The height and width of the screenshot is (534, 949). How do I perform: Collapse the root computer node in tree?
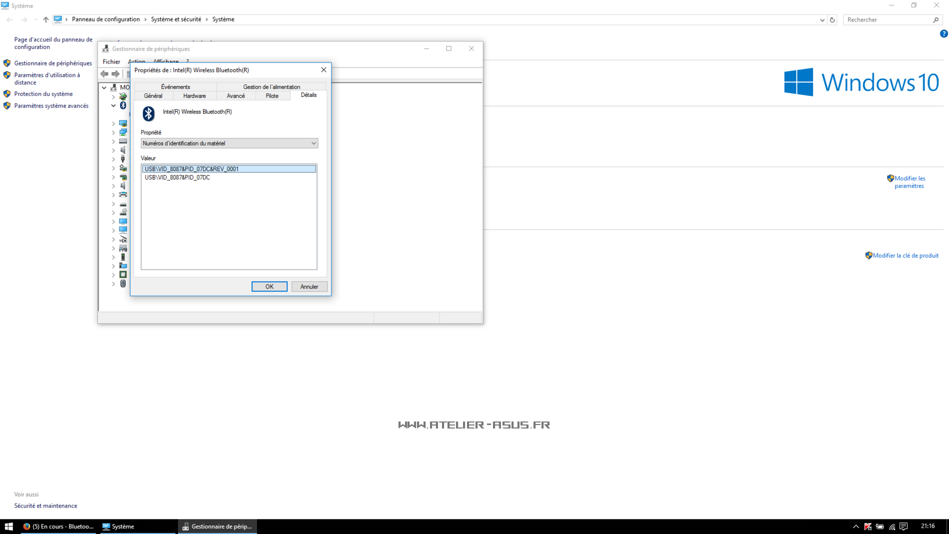pos(104,87)
